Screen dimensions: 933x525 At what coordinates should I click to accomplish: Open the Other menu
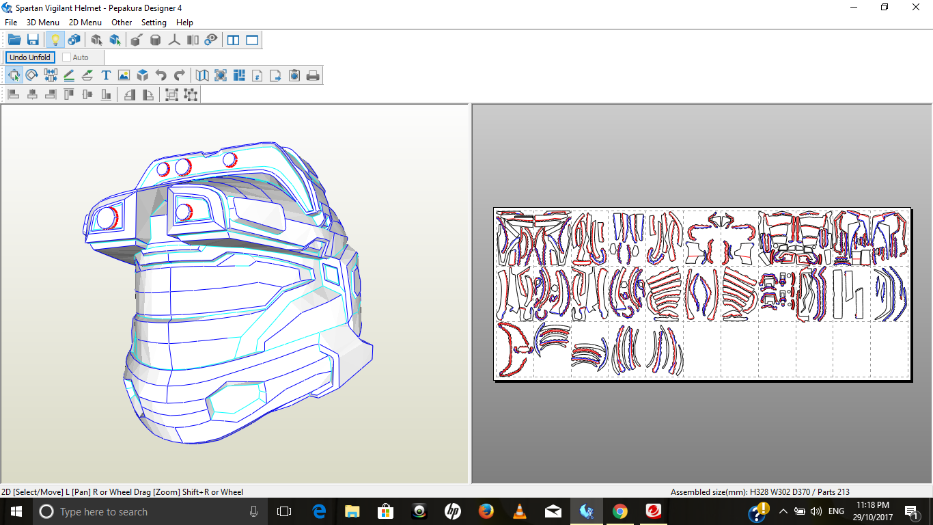(122, 23)
